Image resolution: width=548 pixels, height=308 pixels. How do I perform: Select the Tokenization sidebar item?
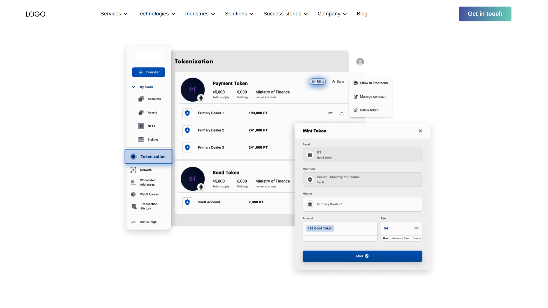tap(148, 157)
